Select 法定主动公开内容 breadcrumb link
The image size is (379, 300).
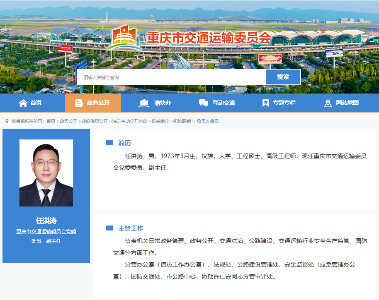click(129, 121)
